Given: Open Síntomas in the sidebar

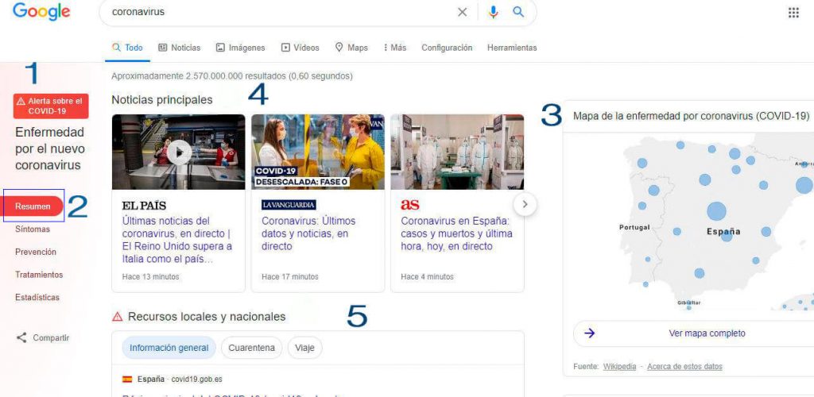Looking at the screenshot, I should tap(33, 229).
